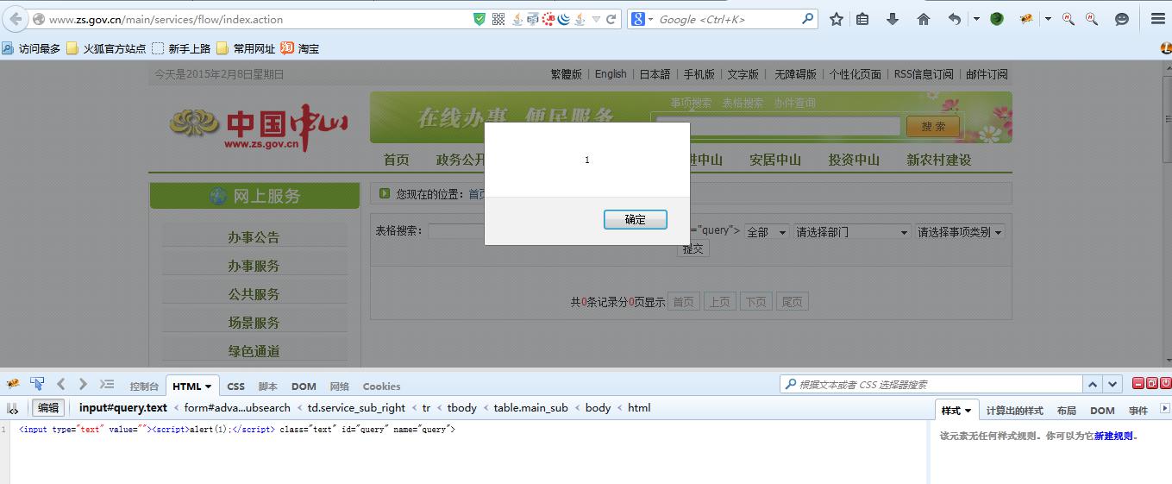Open the 淘宝 bookmark
The image size is (1172, 484).
coord(300,49)
